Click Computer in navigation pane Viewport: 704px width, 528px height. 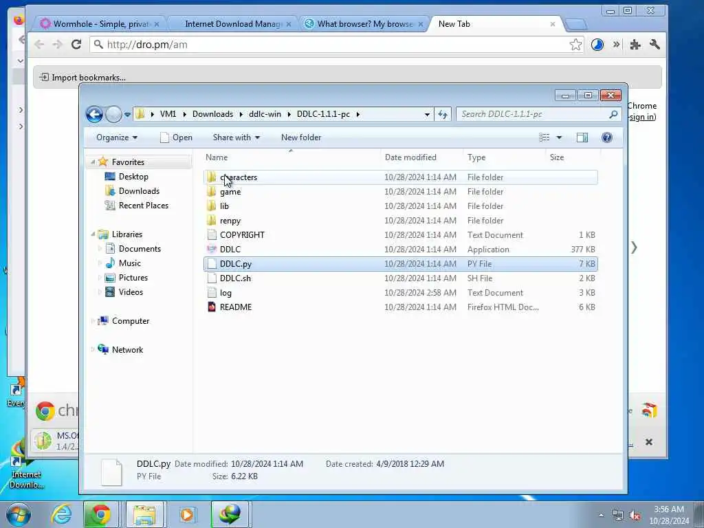point(130,321)
